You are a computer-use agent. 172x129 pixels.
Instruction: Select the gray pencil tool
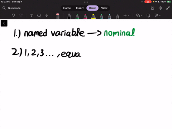tap(118, 16)
